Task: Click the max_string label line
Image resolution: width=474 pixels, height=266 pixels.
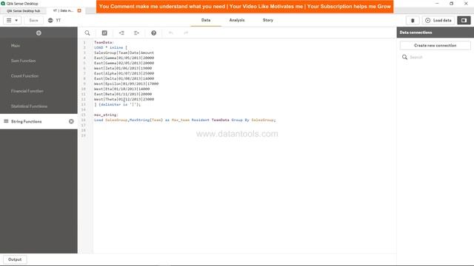Action: (106, 115)
